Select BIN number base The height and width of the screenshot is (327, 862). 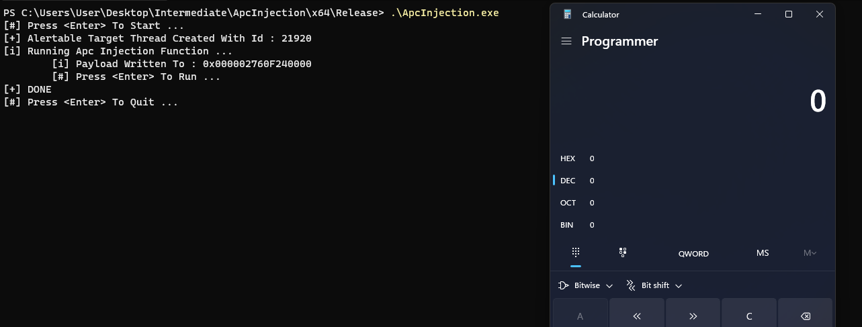click(568, 225)
